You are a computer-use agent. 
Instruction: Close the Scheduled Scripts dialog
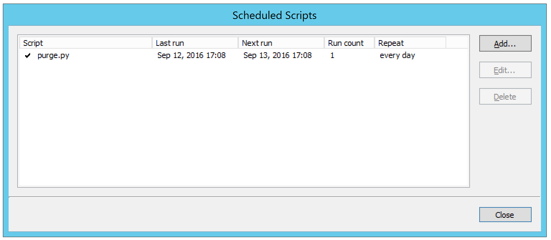pyautogui.click(x=505, y=215)
